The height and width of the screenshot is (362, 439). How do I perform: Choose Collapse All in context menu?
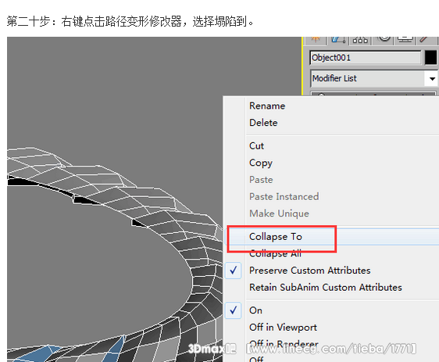275,253
